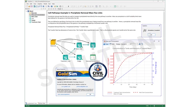Select Sludge in browser tree
The height and width of the screenshot is (107, 190).
pyautogui.click(x=34, y=20)
